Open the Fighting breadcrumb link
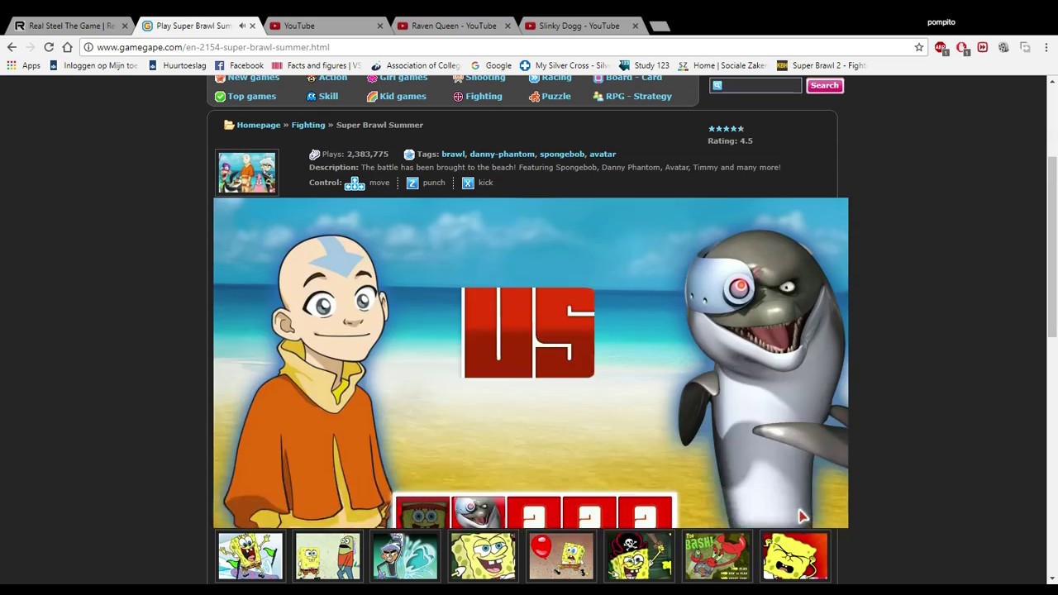 coord(308,125)
